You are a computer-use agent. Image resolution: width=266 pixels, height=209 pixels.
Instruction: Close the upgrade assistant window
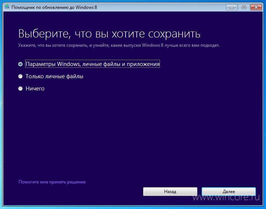256,7
